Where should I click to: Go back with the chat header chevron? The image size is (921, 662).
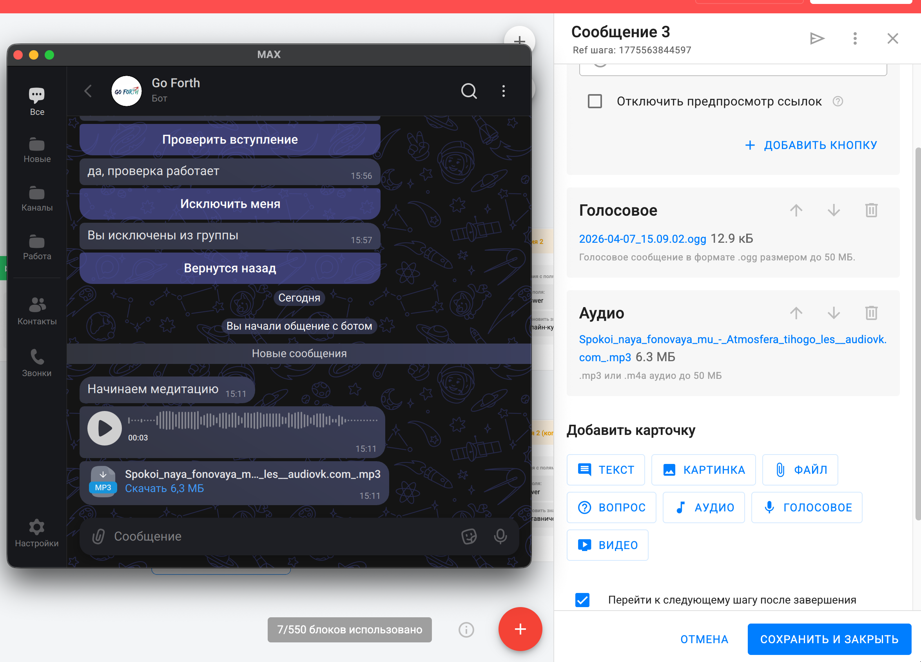(88, 91)
